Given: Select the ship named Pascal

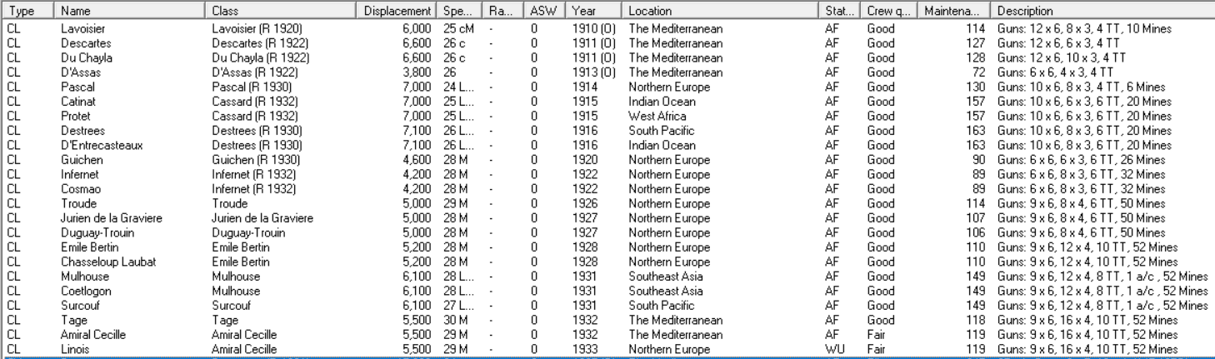Looking at the screenshot, I should (x=76, y=87).
